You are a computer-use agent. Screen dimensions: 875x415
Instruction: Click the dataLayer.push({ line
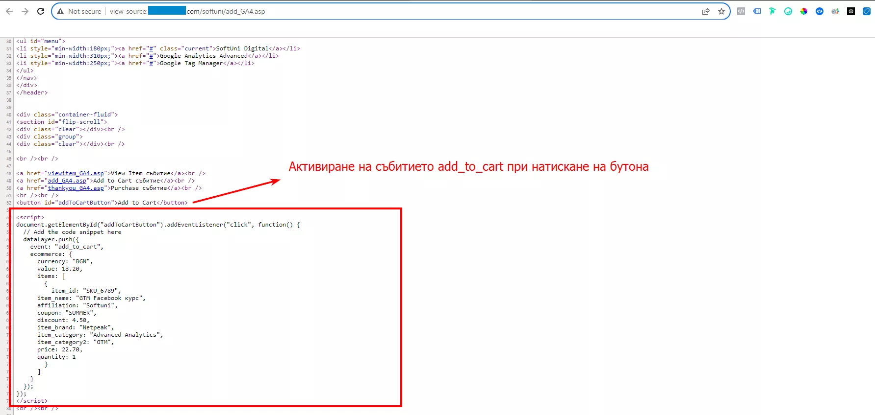point(51,239)
